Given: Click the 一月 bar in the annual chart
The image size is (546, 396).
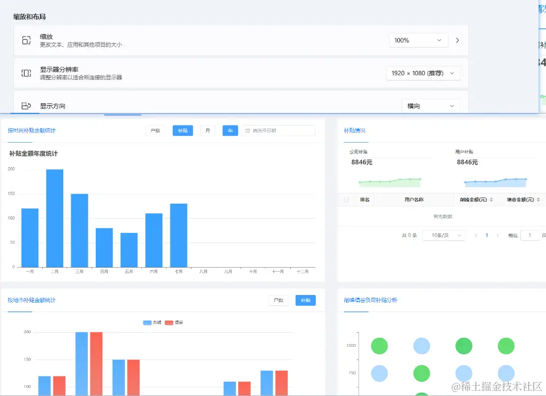Looking at the screenshot, I should 30,238.
